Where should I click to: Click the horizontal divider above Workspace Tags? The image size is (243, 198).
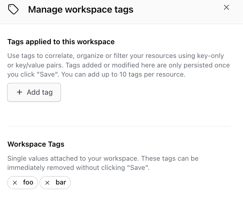click(x=119, y=126)
